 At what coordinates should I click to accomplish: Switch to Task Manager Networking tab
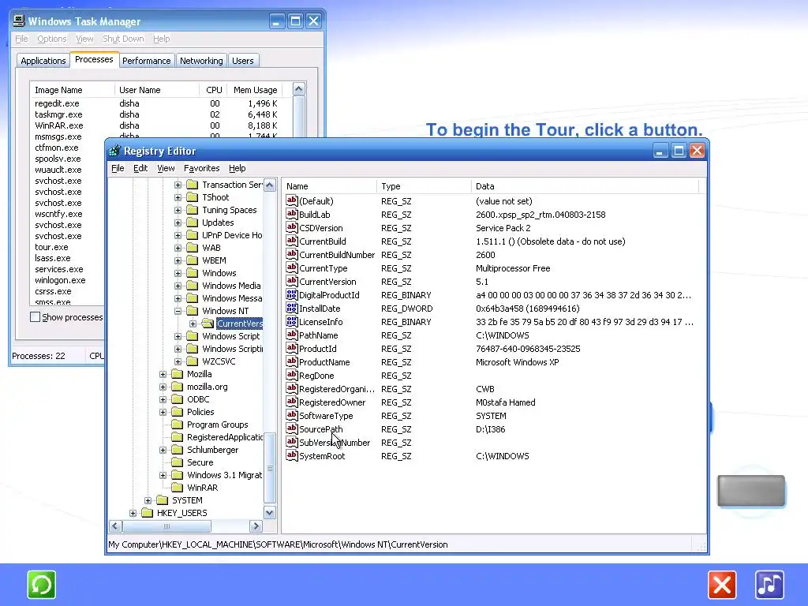pyautogui.click(x=201, y=61)
